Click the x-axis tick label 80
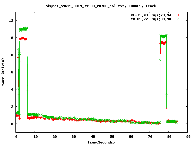Image resolution: width=194 pixels, height=145 pixels. [x=169, y=137]
